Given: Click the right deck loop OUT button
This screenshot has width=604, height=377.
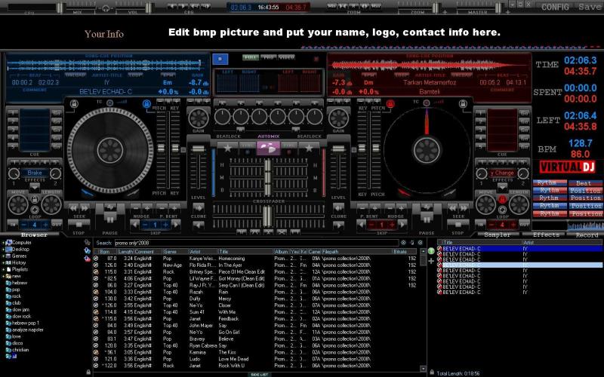Looking at the screenshot, I should tap(524, 225).
